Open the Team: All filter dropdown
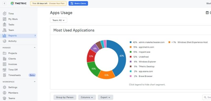 point(59,20)
